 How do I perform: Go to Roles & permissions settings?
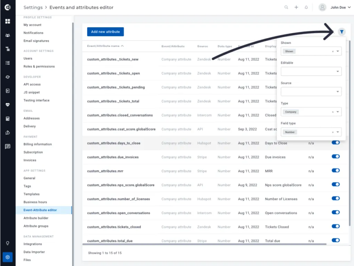pos(39,66)
